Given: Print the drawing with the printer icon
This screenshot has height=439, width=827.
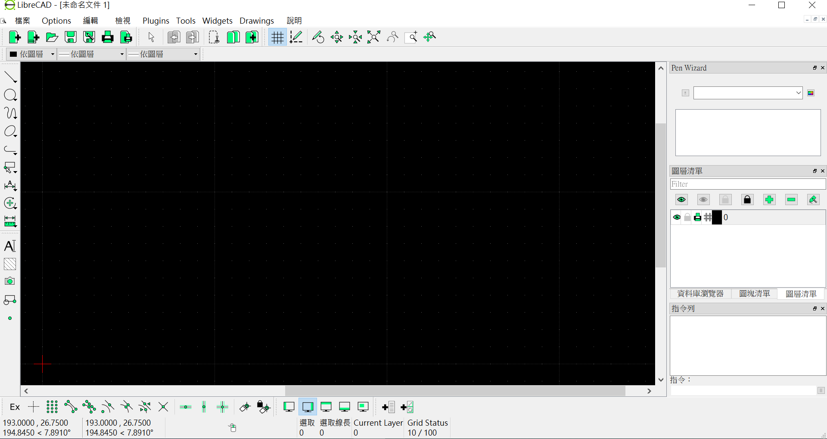Looking at the screenshot, I should point(108,37).
